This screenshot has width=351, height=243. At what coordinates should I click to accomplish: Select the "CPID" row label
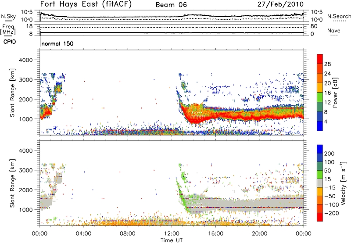pyautogui.click(x=10, y=42)
